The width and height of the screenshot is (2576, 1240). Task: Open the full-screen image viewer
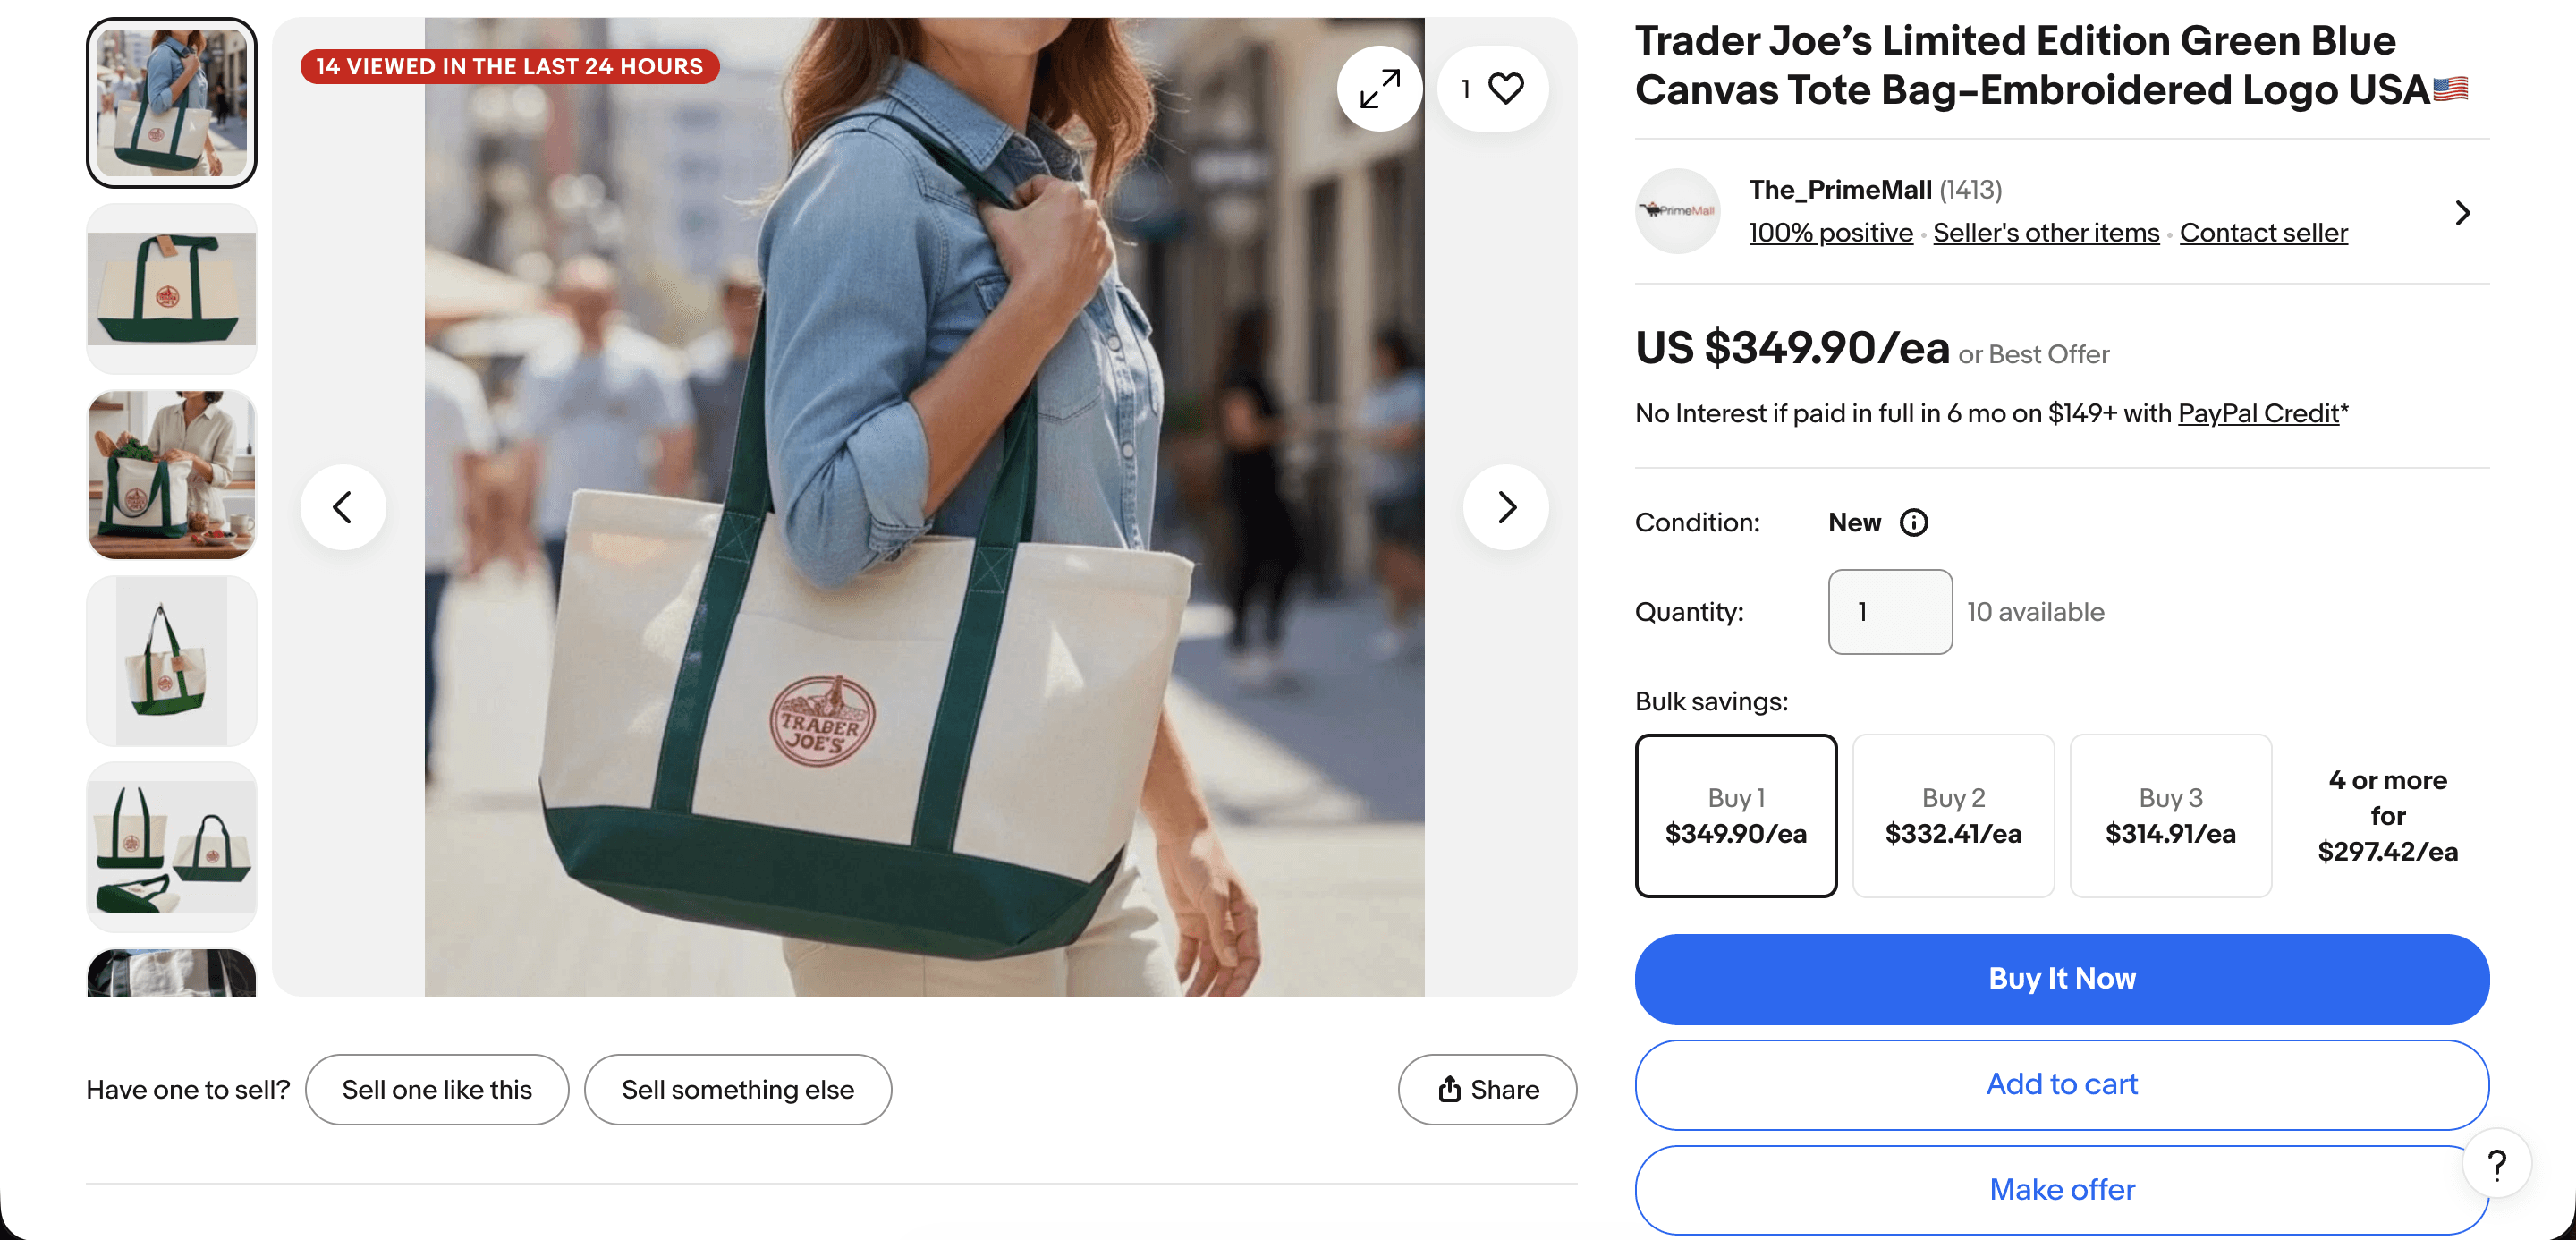1379,88
